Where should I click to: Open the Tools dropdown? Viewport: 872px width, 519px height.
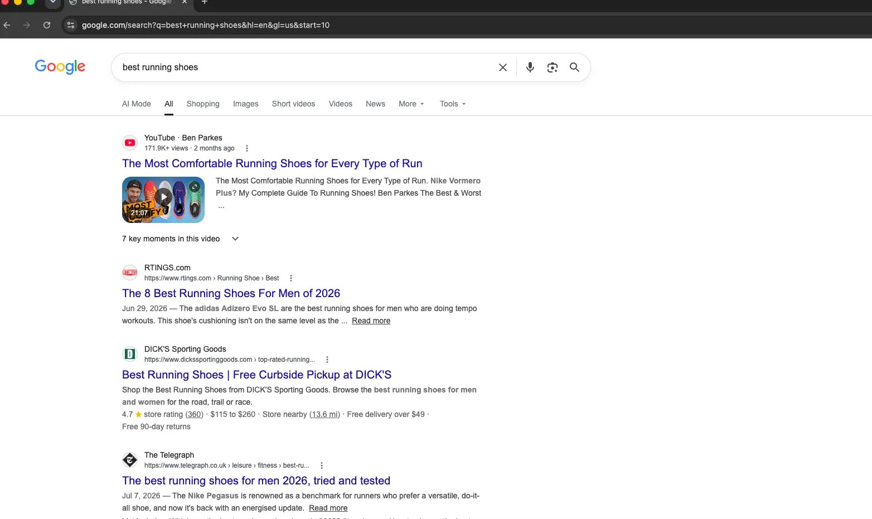(453, 104)
